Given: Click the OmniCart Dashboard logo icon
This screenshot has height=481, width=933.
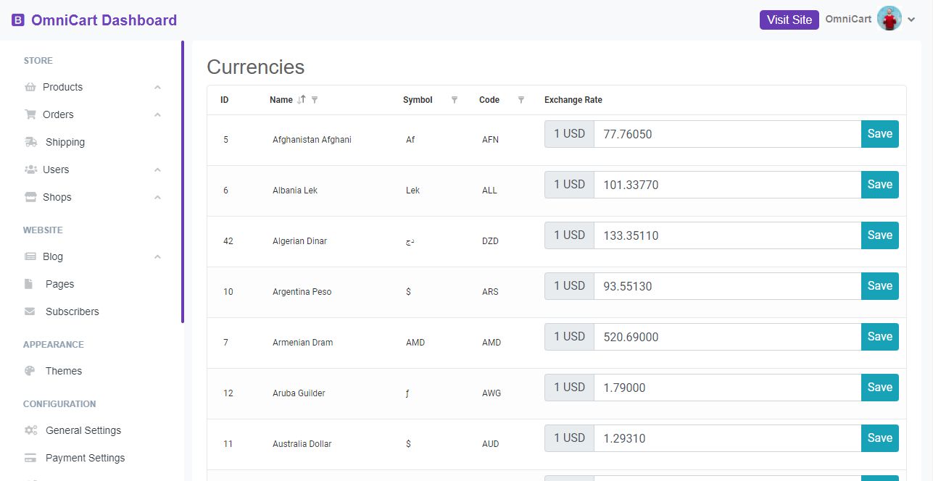Looking at the screenshot, I should click(x=18, y=20).
